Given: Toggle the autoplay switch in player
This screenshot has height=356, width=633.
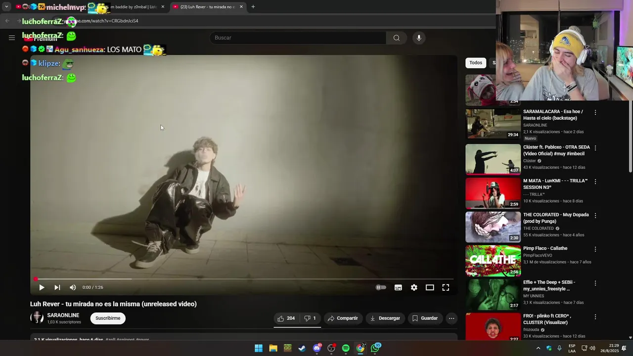Looking at the screenshot, I should pos(381,287).
